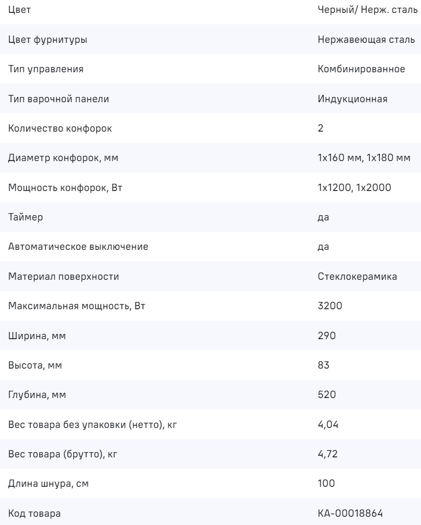421x525 pixels.
Task: Select the 'Стеклокерамика' surface material value
Action: (357, 277)
